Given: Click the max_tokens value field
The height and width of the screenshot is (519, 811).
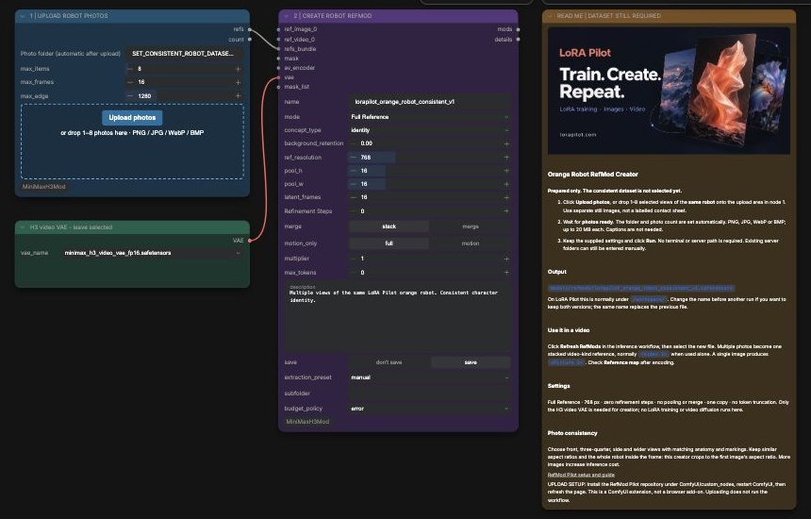Looking at the screenshot, I should (430, 272).
